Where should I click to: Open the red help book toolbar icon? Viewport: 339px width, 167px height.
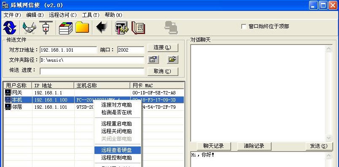(x=138, y=28)
